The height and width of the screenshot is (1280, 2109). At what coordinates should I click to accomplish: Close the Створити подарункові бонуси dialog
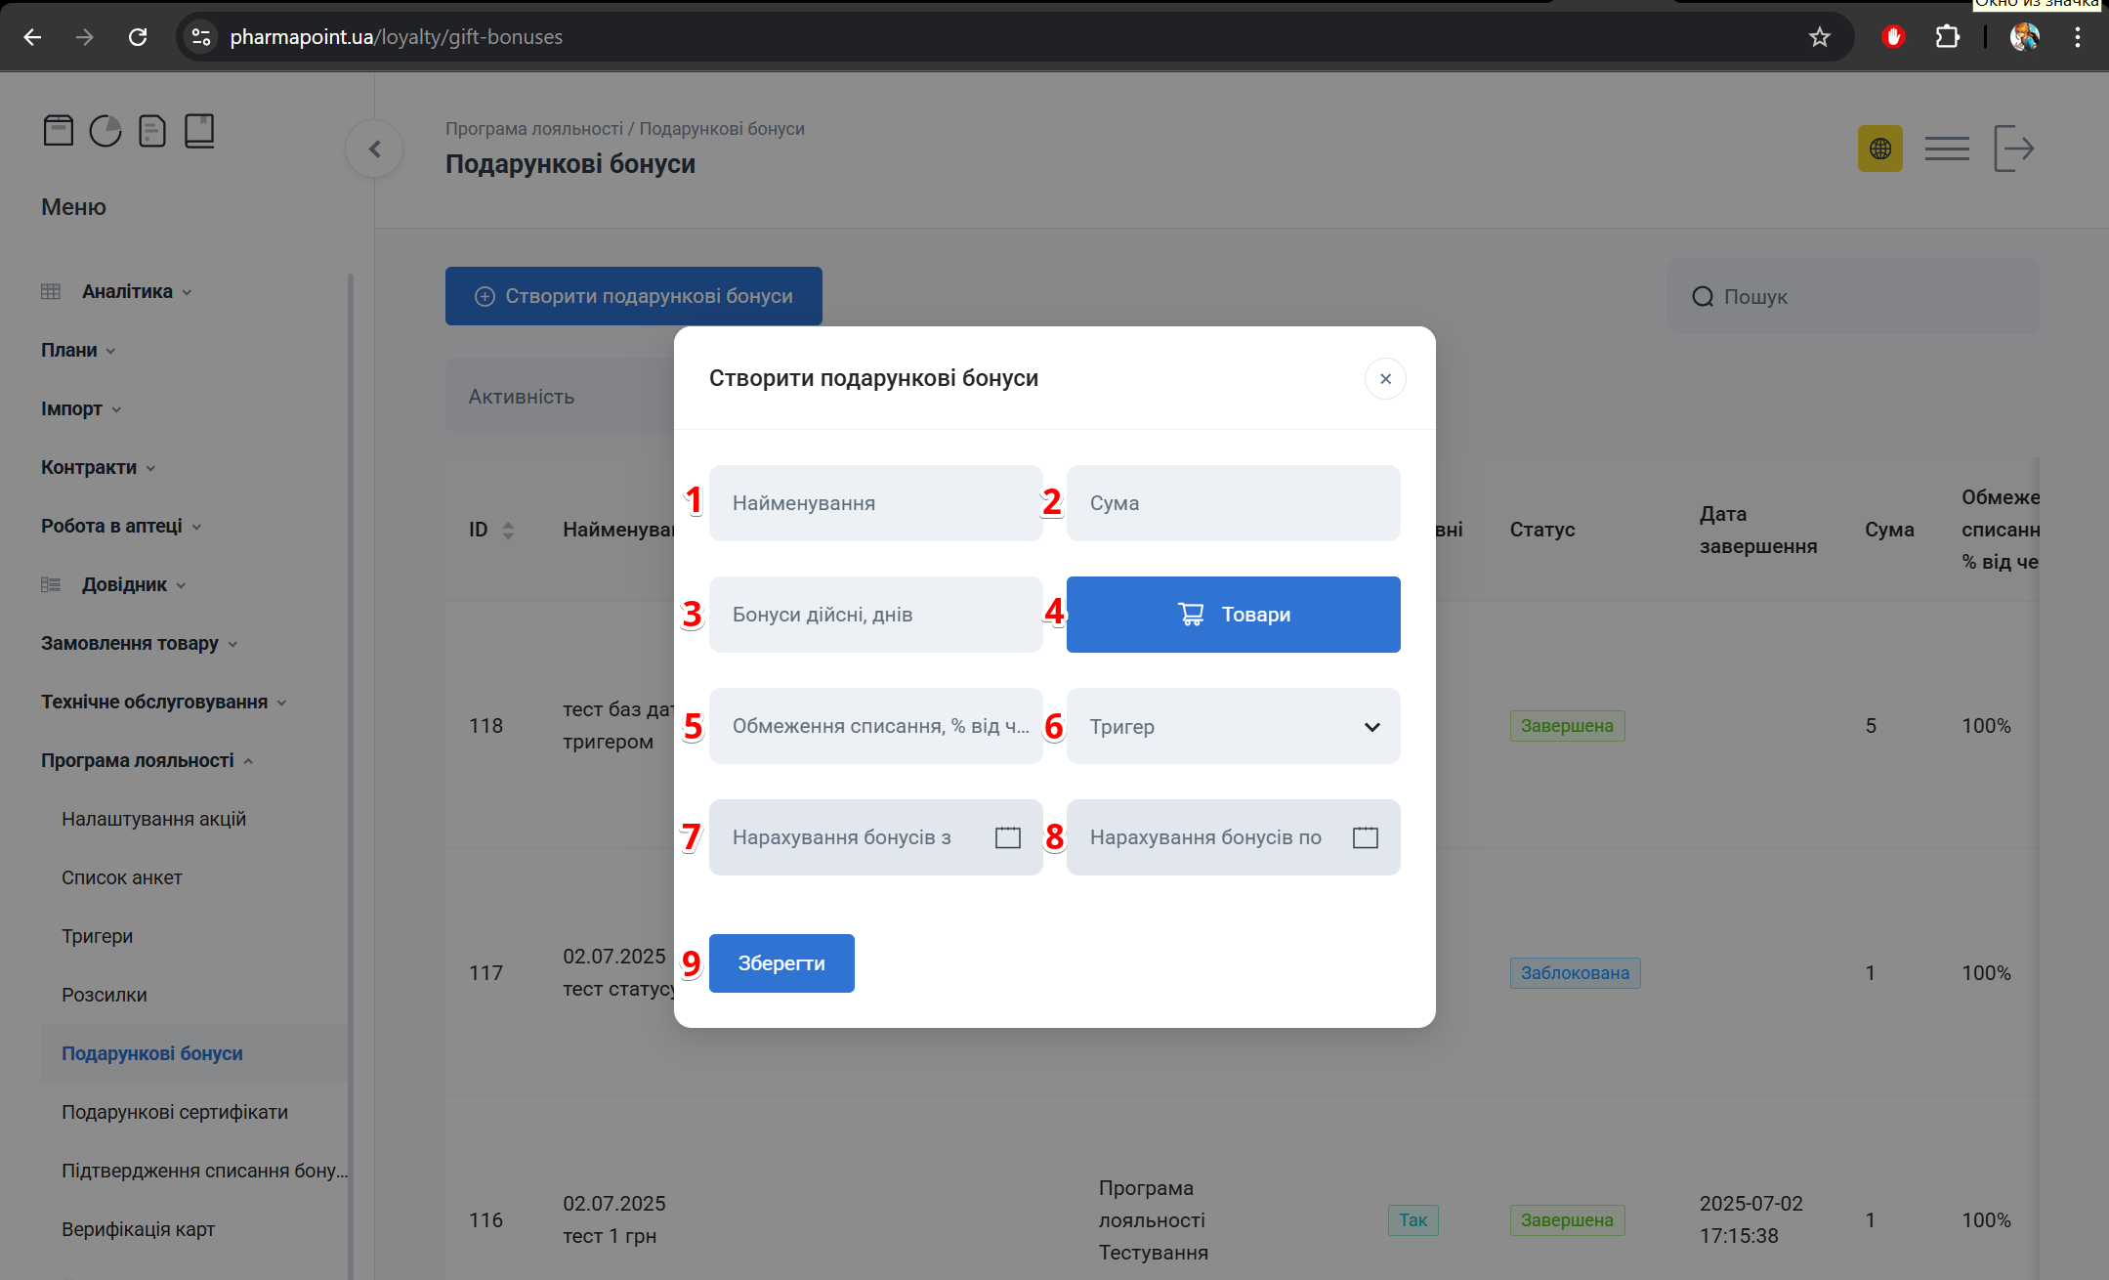coord(1384,379)
